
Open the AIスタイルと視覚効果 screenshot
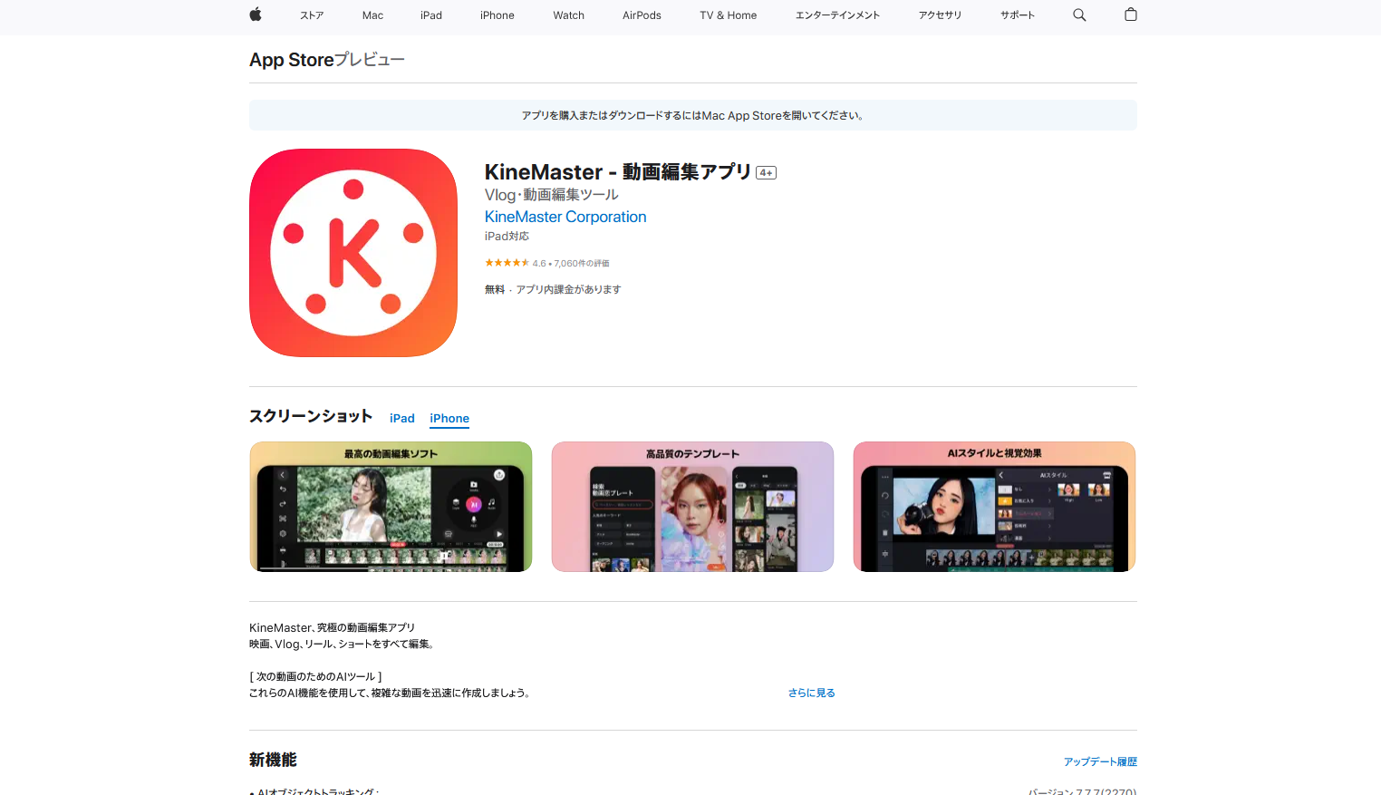pos(994,506)
